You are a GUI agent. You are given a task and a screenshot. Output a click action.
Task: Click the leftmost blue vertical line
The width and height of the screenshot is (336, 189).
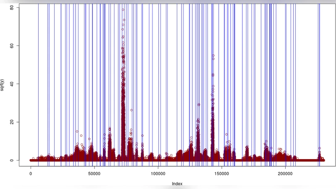click(38, 84)
